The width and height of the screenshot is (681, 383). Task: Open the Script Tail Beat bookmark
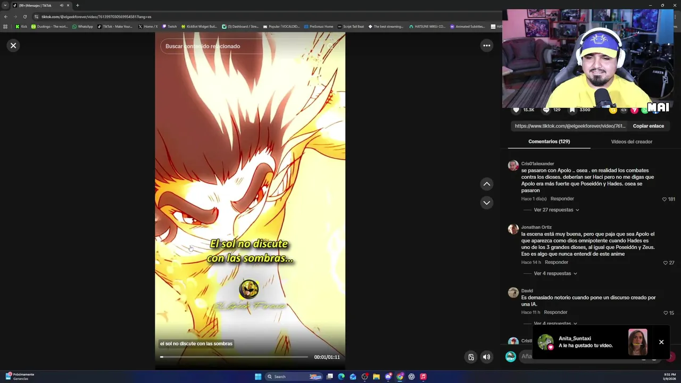pos(351,26)
